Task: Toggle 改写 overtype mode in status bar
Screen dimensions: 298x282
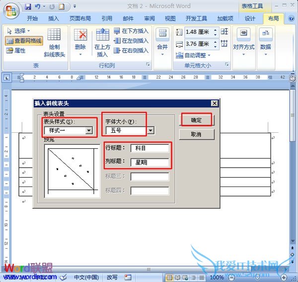Action: [x=112, y=277]
